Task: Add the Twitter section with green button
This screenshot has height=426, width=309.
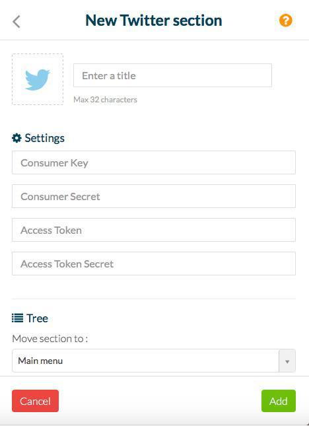Action: pos(279,401)
